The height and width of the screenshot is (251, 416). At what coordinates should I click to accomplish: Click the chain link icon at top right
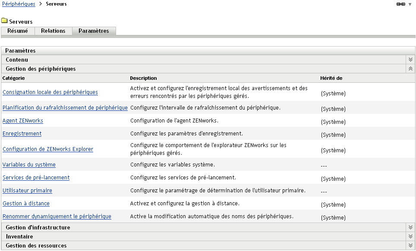[x=401, y=4]
